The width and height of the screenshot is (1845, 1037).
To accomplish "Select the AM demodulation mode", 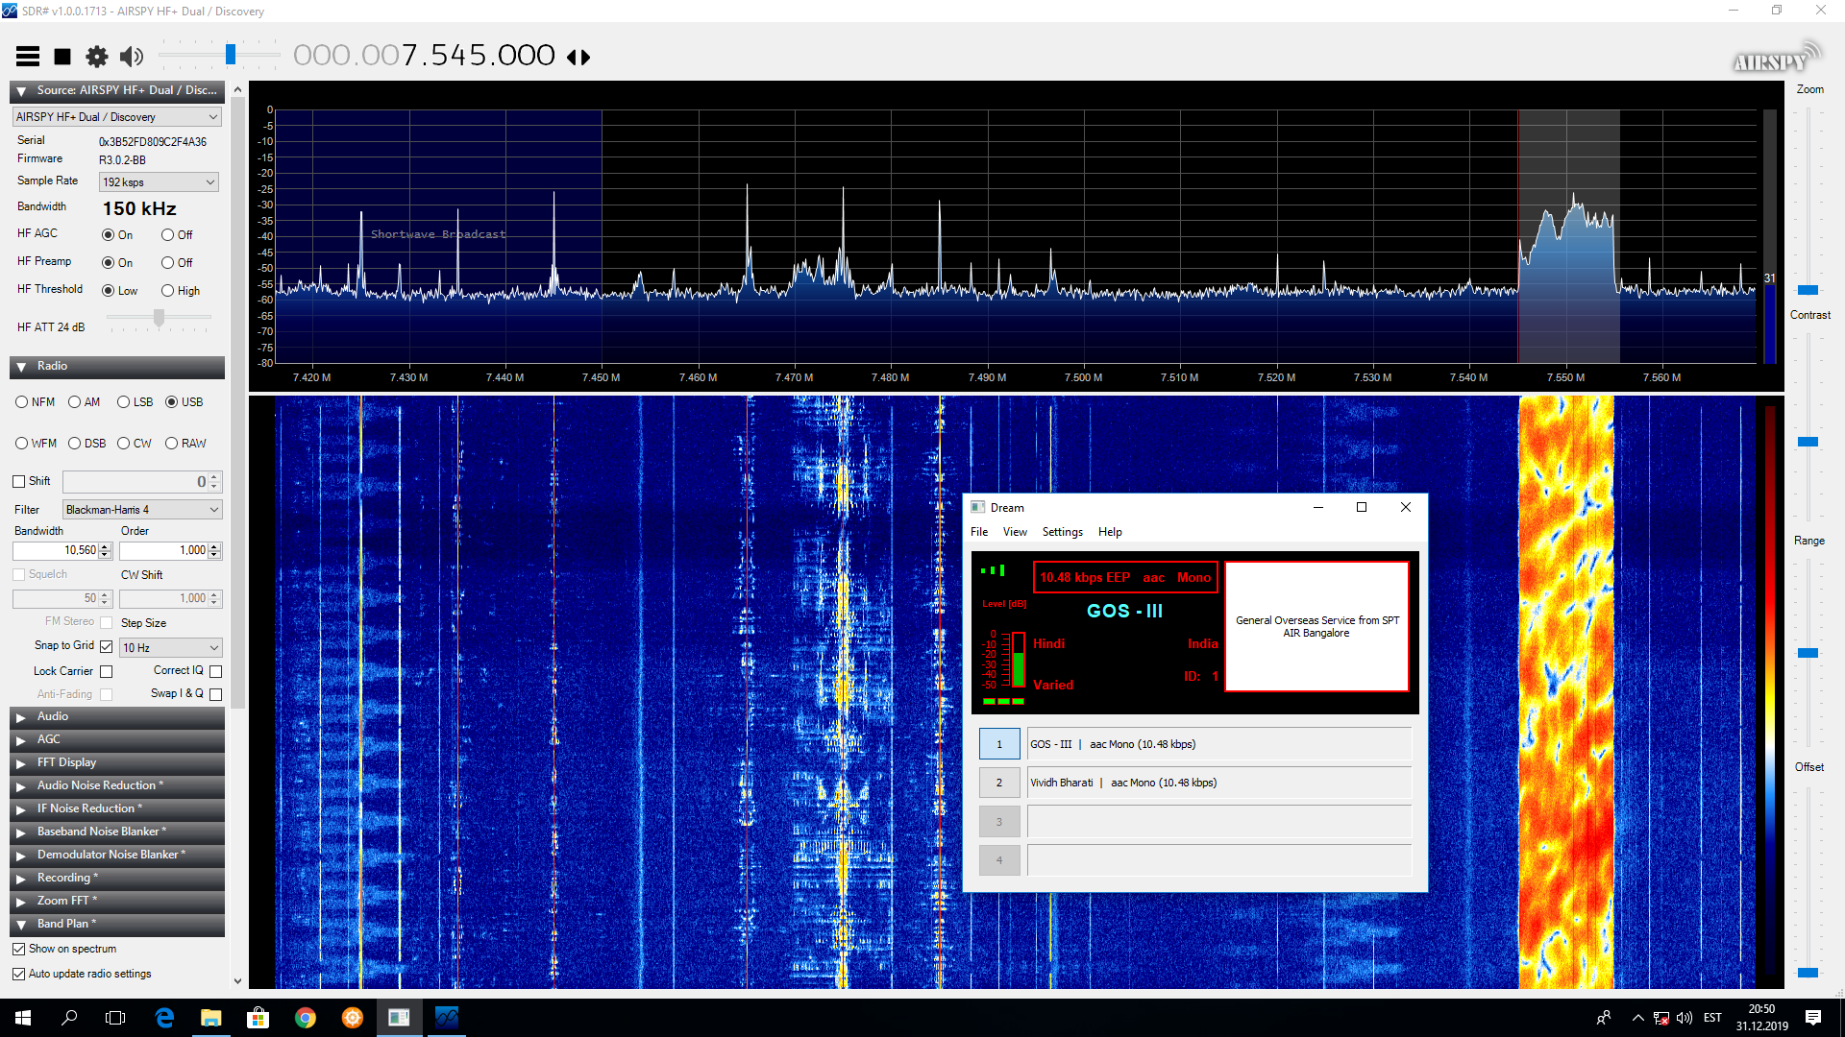I will (x=75, y=402).
